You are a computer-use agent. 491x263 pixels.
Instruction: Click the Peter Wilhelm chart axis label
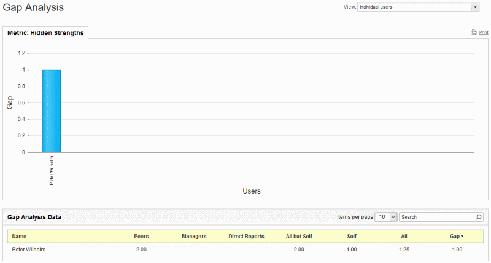coord(52,170)
